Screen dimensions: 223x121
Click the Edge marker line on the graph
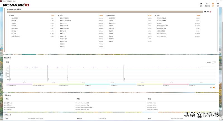point(124,73)
